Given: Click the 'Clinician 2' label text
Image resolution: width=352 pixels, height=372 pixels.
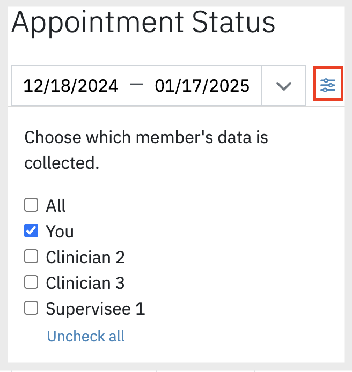Looking at the screenshot, I should point(85,257).
